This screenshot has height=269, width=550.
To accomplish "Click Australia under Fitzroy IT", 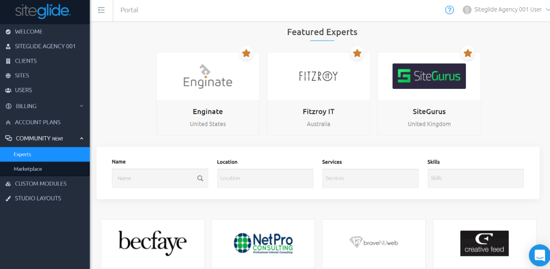I will point(318,124).
